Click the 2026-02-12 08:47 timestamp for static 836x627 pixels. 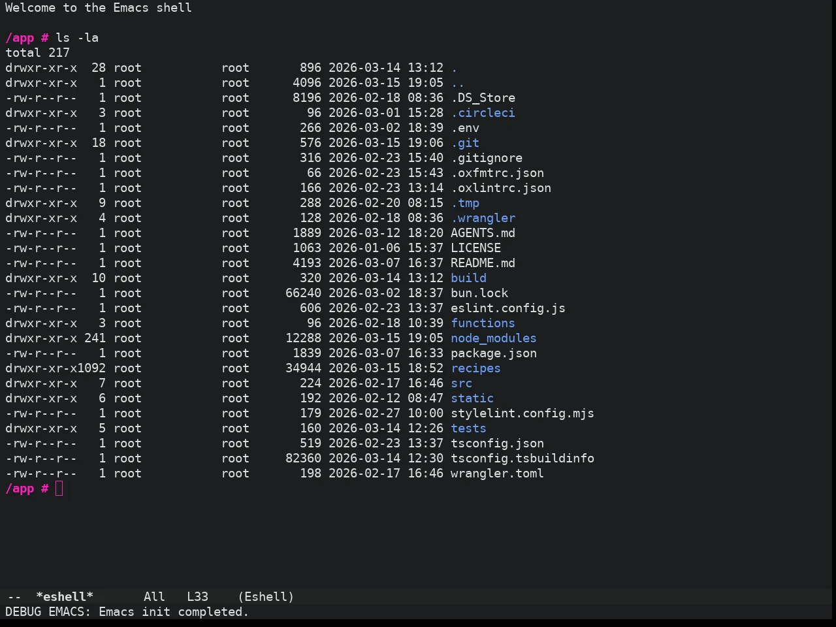pos(386,398)
